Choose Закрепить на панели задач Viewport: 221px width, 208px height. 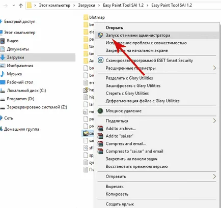(131, 159)
